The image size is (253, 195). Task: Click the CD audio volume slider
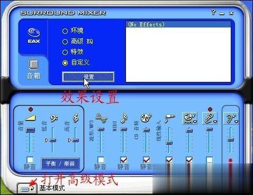(146, 131)
